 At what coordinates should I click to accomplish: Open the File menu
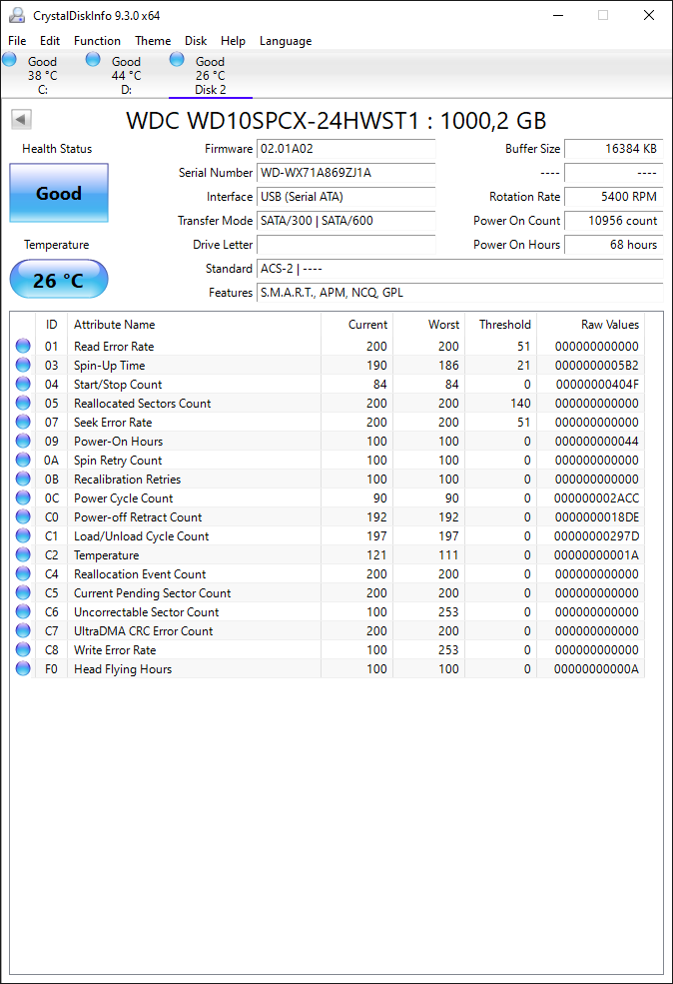[x=17, y=41]
